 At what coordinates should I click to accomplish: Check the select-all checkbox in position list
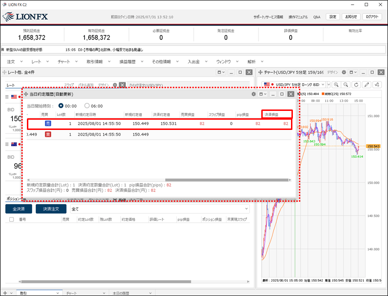point(11,219)
